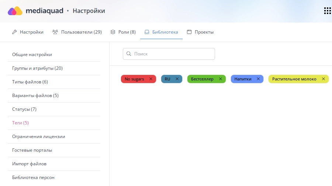Click the blue Напитки tag label

coord(243,79)
